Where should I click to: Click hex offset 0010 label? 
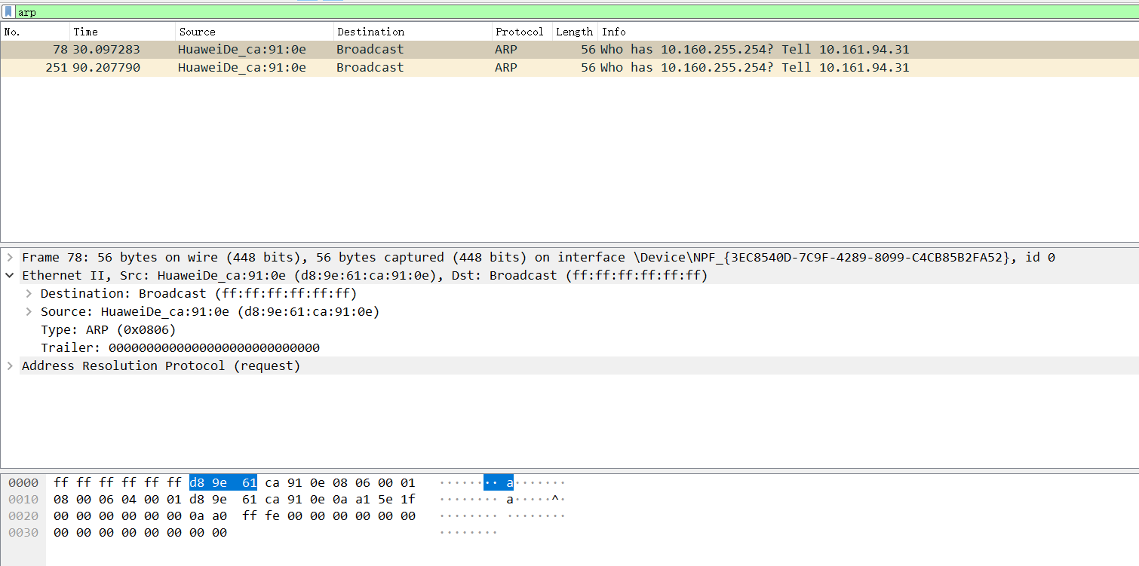[x=23, y=500]
